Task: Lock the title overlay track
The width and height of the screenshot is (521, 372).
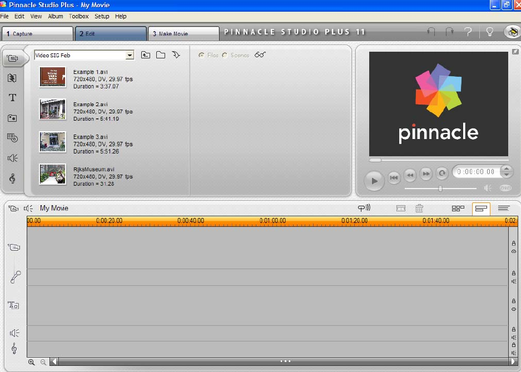Action: pos(514,301)
